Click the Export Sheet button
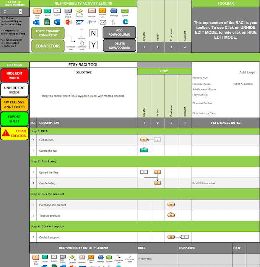260x267 pixels. click(x=15, y=119)
